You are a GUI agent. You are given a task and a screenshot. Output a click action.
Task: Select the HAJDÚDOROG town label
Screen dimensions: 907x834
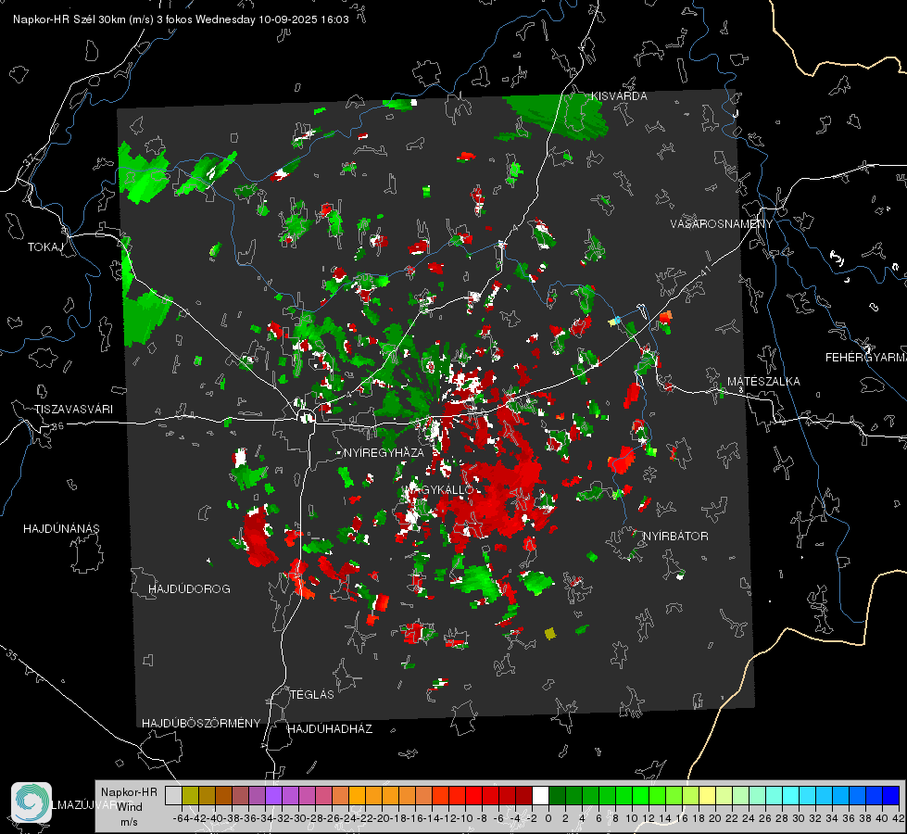pos(189,588)
